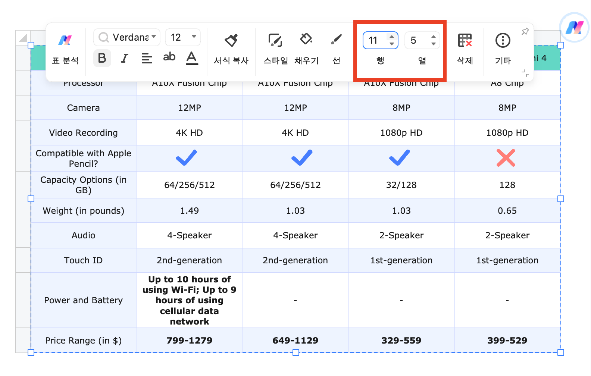Toggle bold formatting
This screenshot has width=591, height=376.
pos(102,58)
